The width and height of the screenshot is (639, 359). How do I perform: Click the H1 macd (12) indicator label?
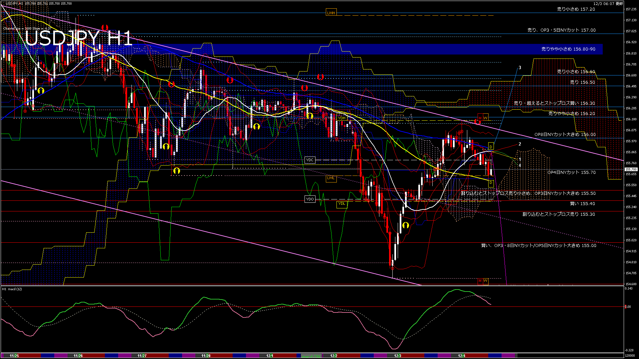point(12,289)
